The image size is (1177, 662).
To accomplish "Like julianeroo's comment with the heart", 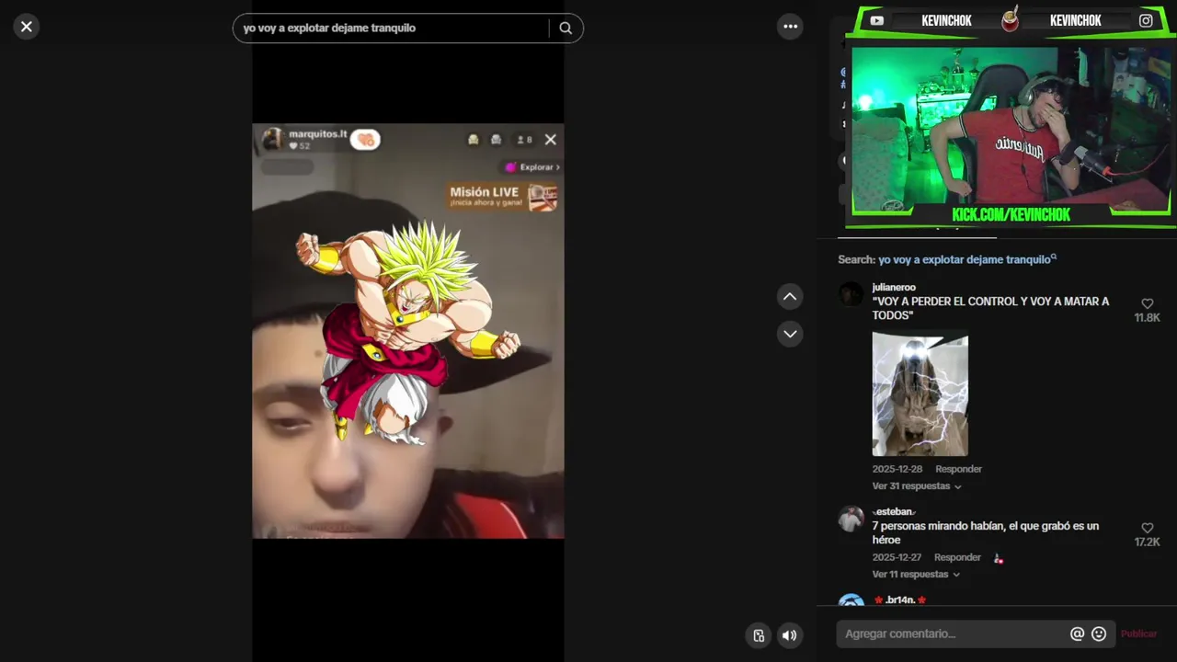I will (1147, 303).
